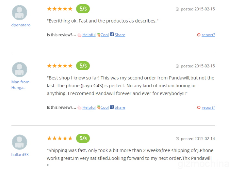This screenshot has height=169, width=229.
Task: Click Cool icon in dpenataro's review
Action: click(x=98, y=35)
